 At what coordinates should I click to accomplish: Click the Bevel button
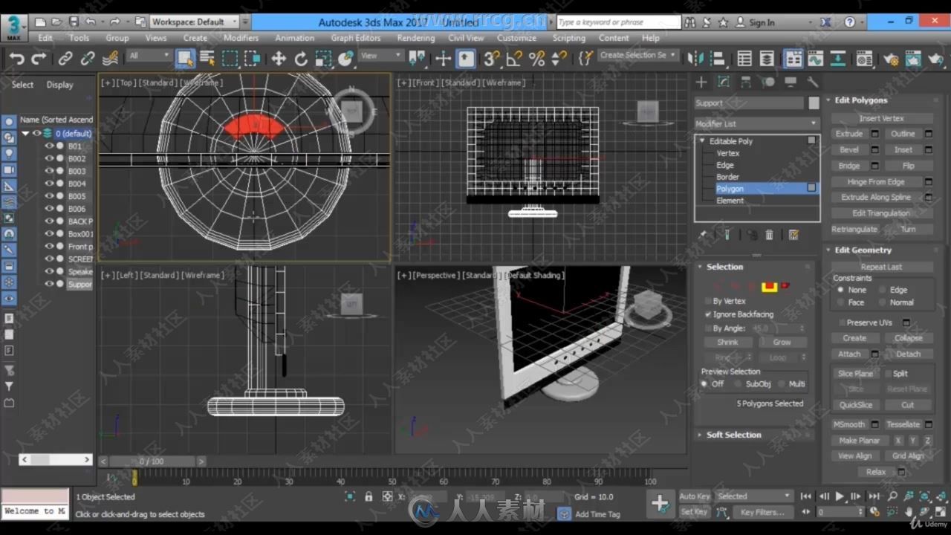click(x=849, y=150)
